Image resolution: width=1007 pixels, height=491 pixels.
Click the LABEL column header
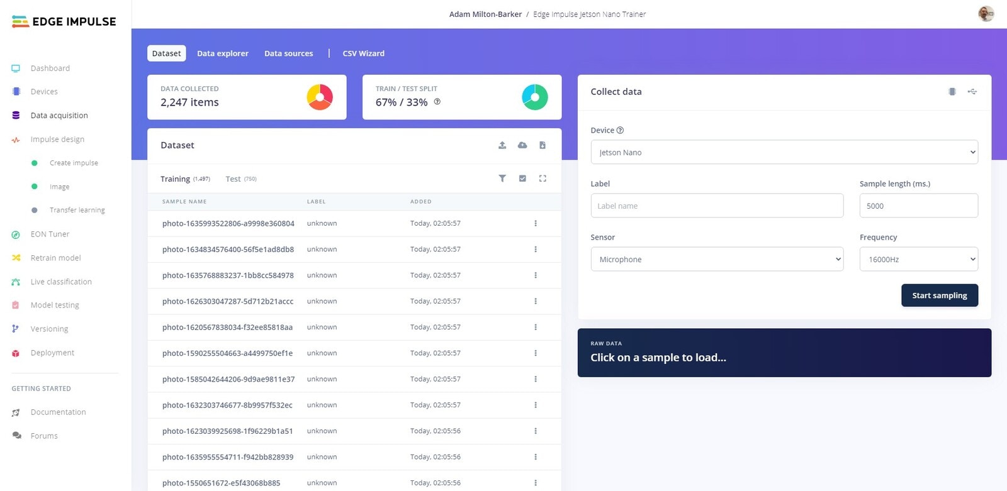point(317,202)
